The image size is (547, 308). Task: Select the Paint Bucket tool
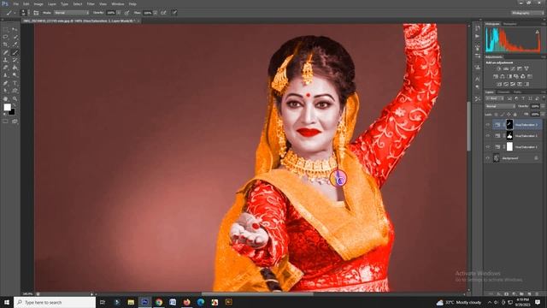point(15,68)
